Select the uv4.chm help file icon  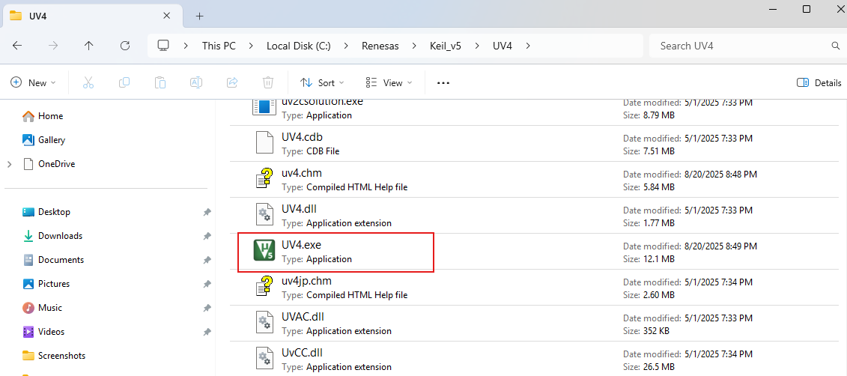(264, 178)
